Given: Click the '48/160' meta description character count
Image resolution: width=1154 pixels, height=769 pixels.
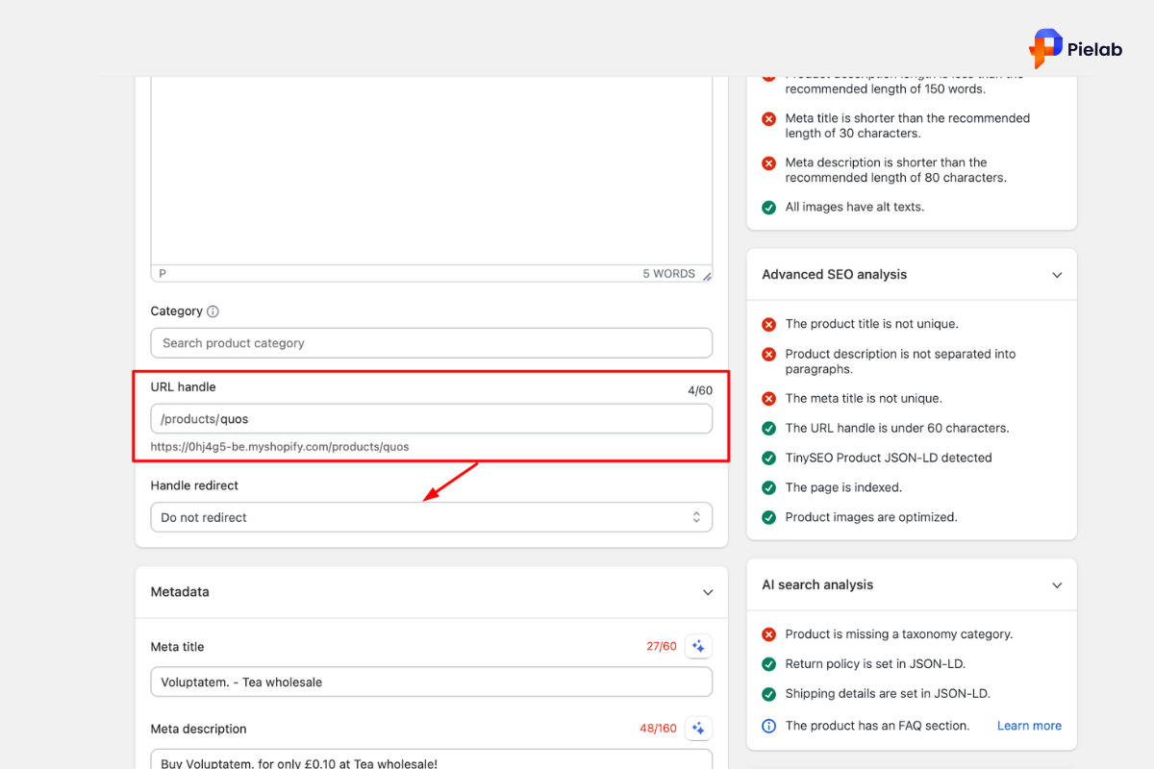Looking at the screenshot, I should point(659,729).
